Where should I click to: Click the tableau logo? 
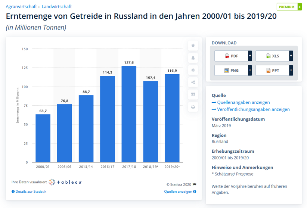click(65, 182)
